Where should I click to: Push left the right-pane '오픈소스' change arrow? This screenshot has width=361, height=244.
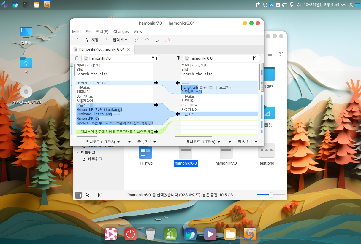coord(178,114)
